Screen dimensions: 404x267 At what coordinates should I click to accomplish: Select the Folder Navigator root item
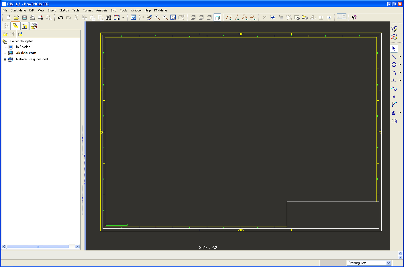21,41
